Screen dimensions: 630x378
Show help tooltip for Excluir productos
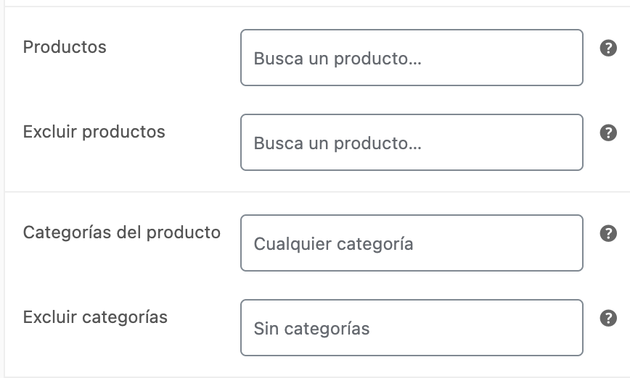[x=608, y=133]
